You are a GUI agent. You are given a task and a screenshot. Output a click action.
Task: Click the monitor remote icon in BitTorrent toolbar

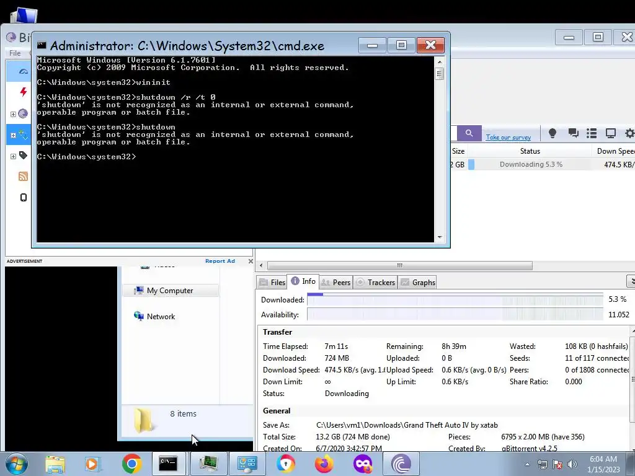pyautogui.click(x=611, y=133)
